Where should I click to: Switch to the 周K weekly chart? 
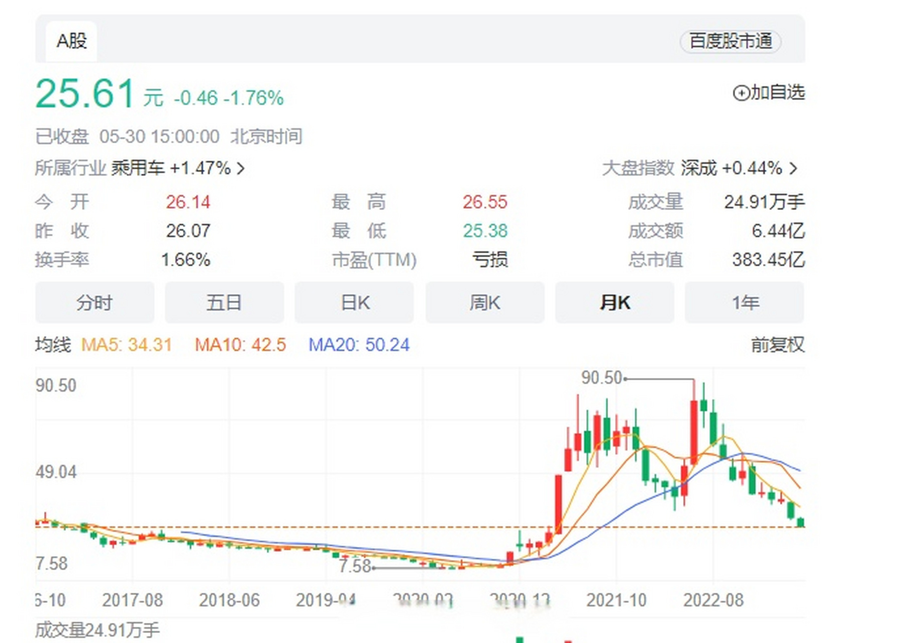click(x=484, y=302)
